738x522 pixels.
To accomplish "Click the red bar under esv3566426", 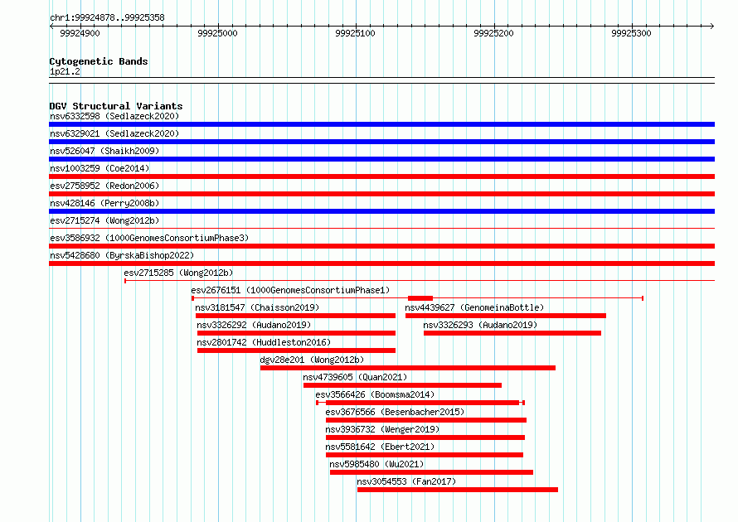I will point(422,403).
